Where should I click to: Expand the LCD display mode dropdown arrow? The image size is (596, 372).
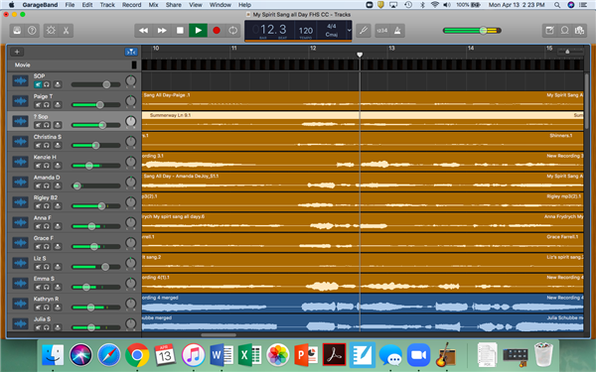(349, 31)
